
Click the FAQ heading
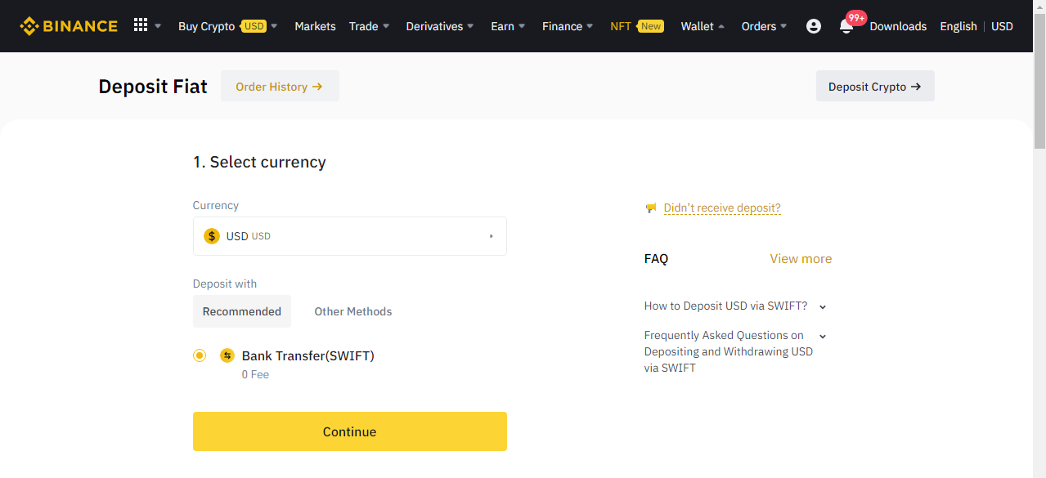[x=656, y=258]
